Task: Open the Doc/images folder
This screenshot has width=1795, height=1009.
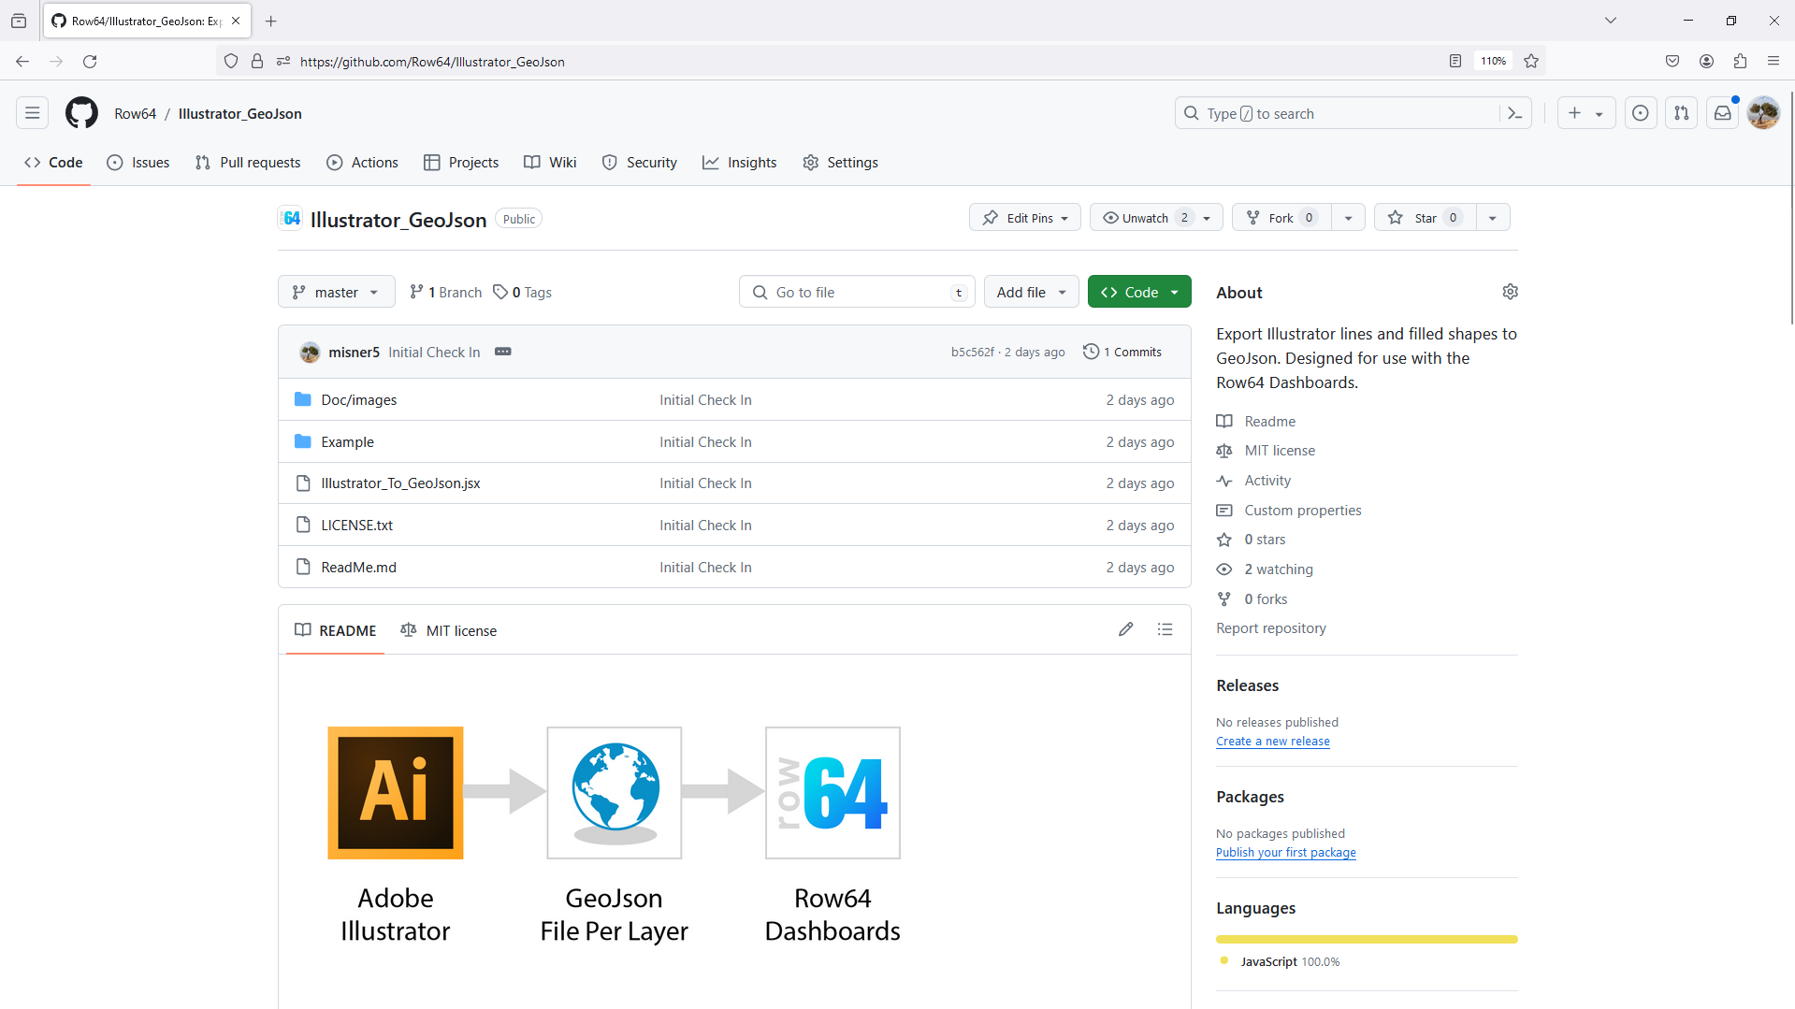Action: (x=359, y=399)
